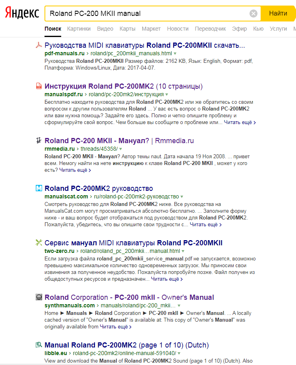This screenshot has height=365, width=296.
Task: Expand dropdown arrow next to two-zero.ru URL
Action: tap(183, 251)
